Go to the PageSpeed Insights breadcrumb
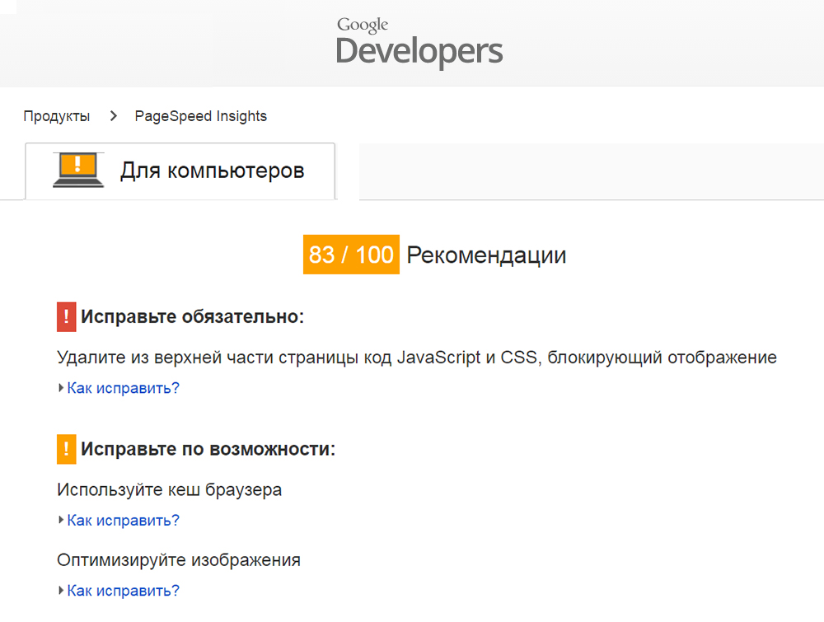The height and width of the screenshot is (622, 824). (x=200, y=116)
